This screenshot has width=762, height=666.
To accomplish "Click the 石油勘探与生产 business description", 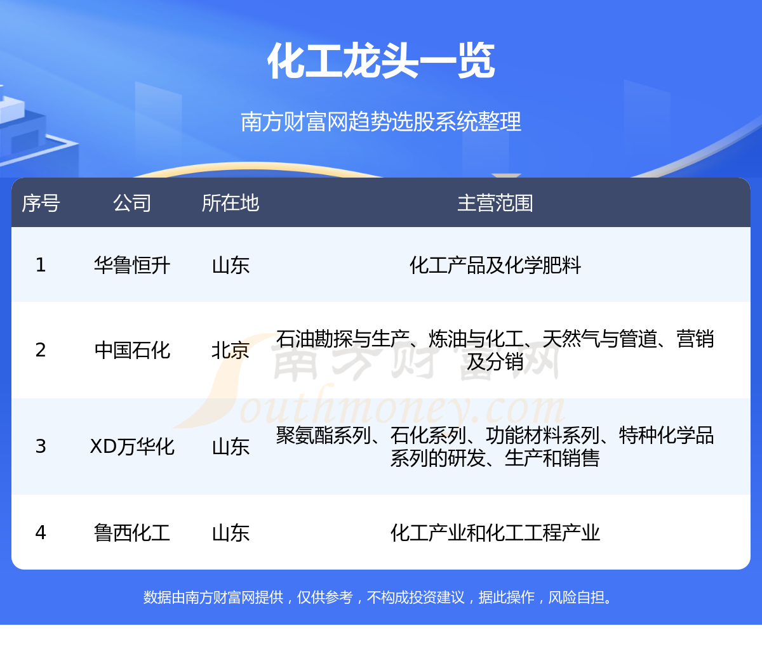I will [x=495, y=350].
